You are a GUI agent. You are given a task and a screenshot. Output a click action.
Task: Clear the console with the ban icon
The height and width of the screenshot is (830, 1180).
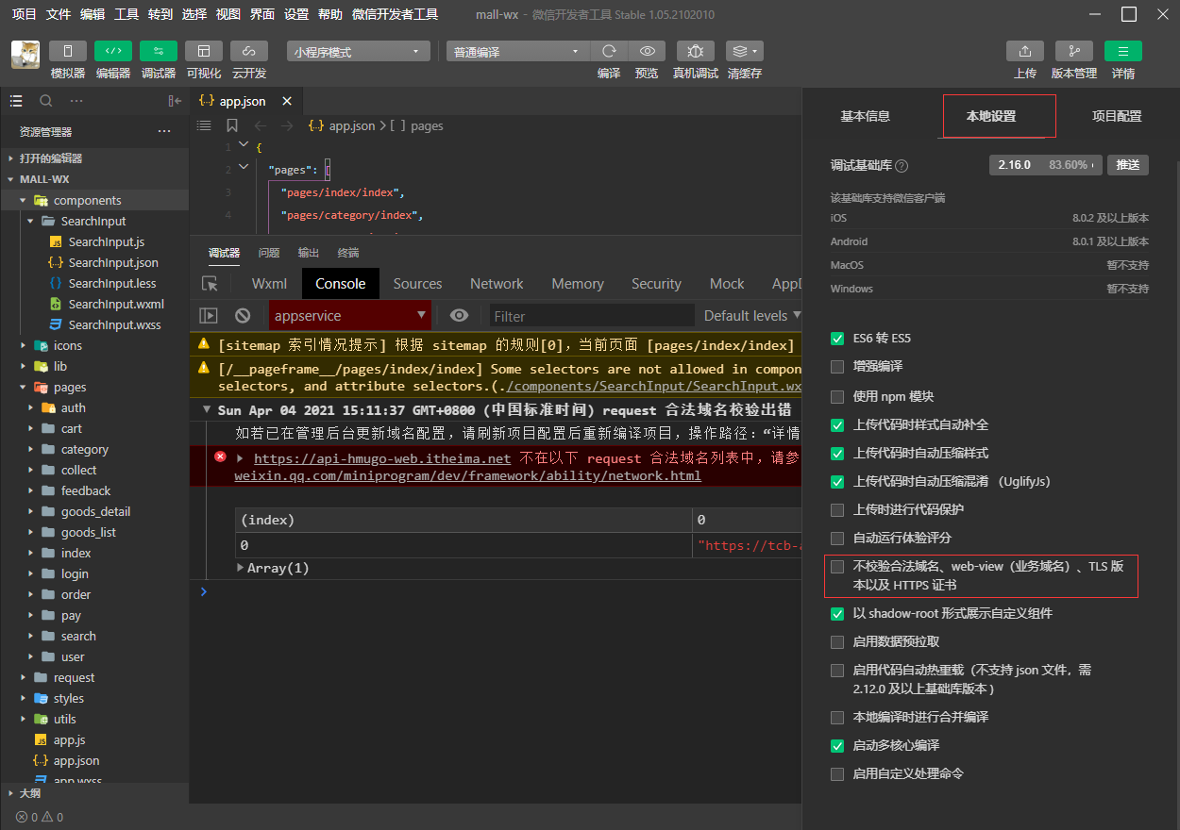pos(243,316)
